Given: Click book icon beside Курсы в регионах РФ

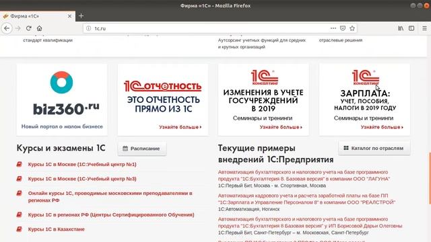Looking at the screenshot, I should [x=20, y=214].
